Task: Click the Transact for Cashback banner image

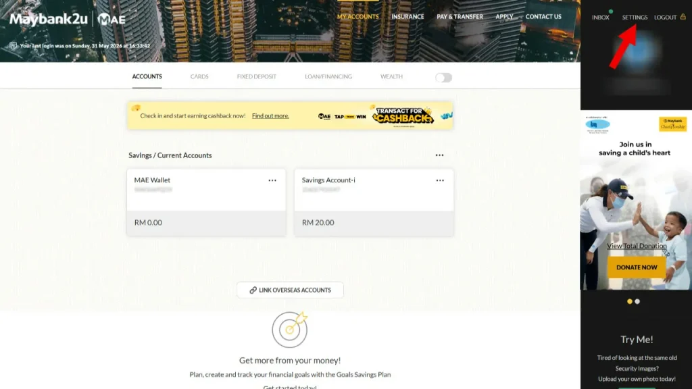Action: point(403,116)
